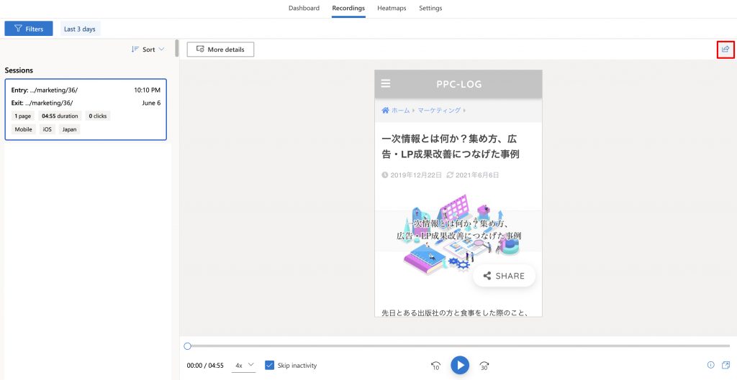The height and width of the screenshot is (380, 737).
Task: Click the 0 clicks tag
Action: [x=98, y=116]
